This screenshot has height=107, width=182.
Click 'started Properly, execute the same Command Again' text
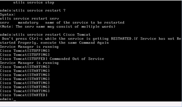click(54, 43)
